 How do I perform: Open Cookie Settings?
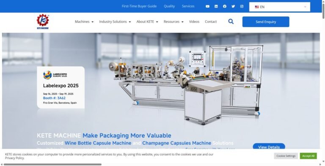click(x=286, y=156)
